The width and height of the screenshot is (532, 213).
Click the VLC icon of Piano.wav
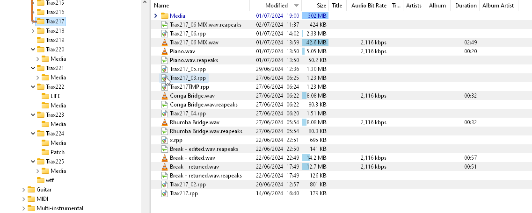pyautogui.click(x=165, y=51)
